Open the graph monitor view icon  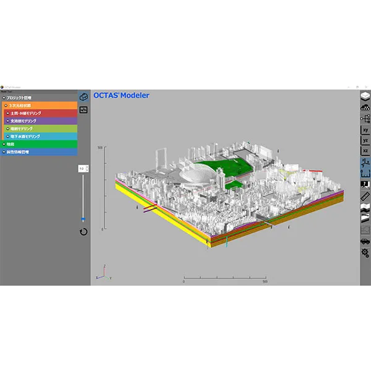[83, 109]
